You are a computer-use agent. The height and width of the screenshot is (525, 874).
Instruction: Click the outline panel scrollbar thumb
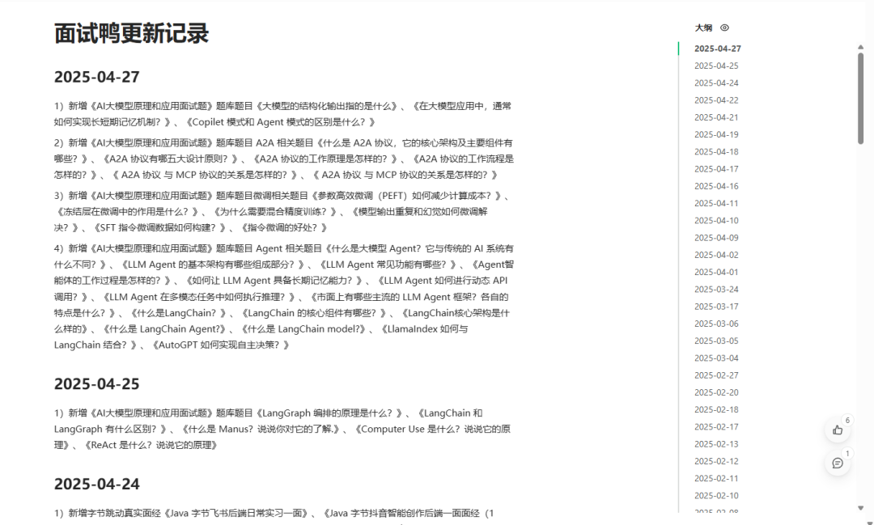click(860, 98)
